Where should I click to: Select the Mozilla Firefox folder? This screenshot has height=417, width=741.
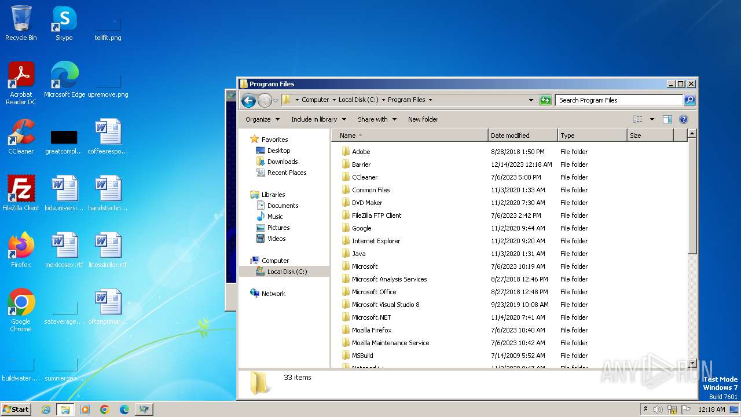[x=372, y=330]
